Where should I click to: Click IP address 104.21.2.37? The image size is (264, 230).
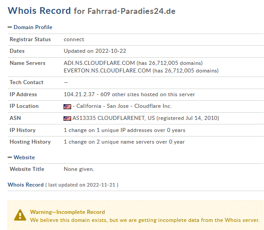(79, 94)
